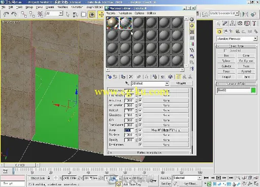260x187 pixels.
Task: Activate the Select and Move tool
Action: 101,15
